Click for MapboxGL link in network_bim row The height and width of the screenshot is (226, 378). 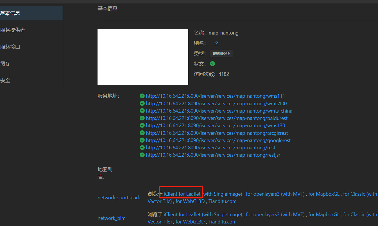tap(324, 214)
